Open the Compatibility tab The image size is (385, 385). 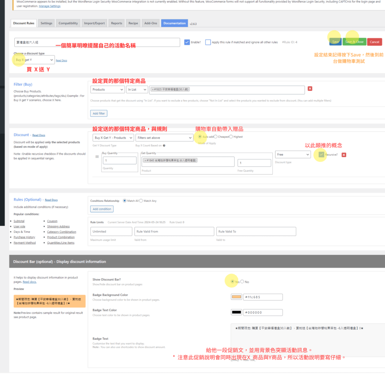click(68, 23)
